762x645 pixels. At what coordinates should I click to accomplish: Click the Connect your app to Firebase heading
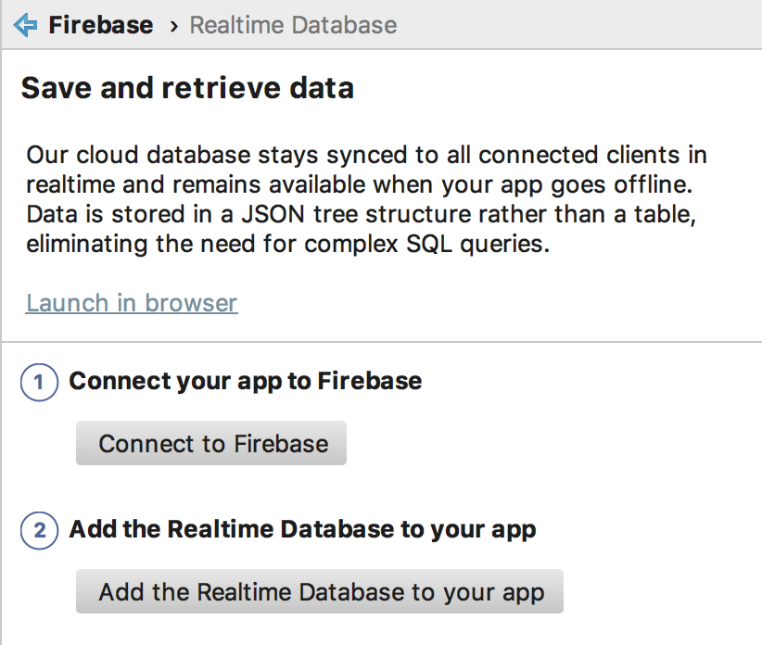coord(246,381)
